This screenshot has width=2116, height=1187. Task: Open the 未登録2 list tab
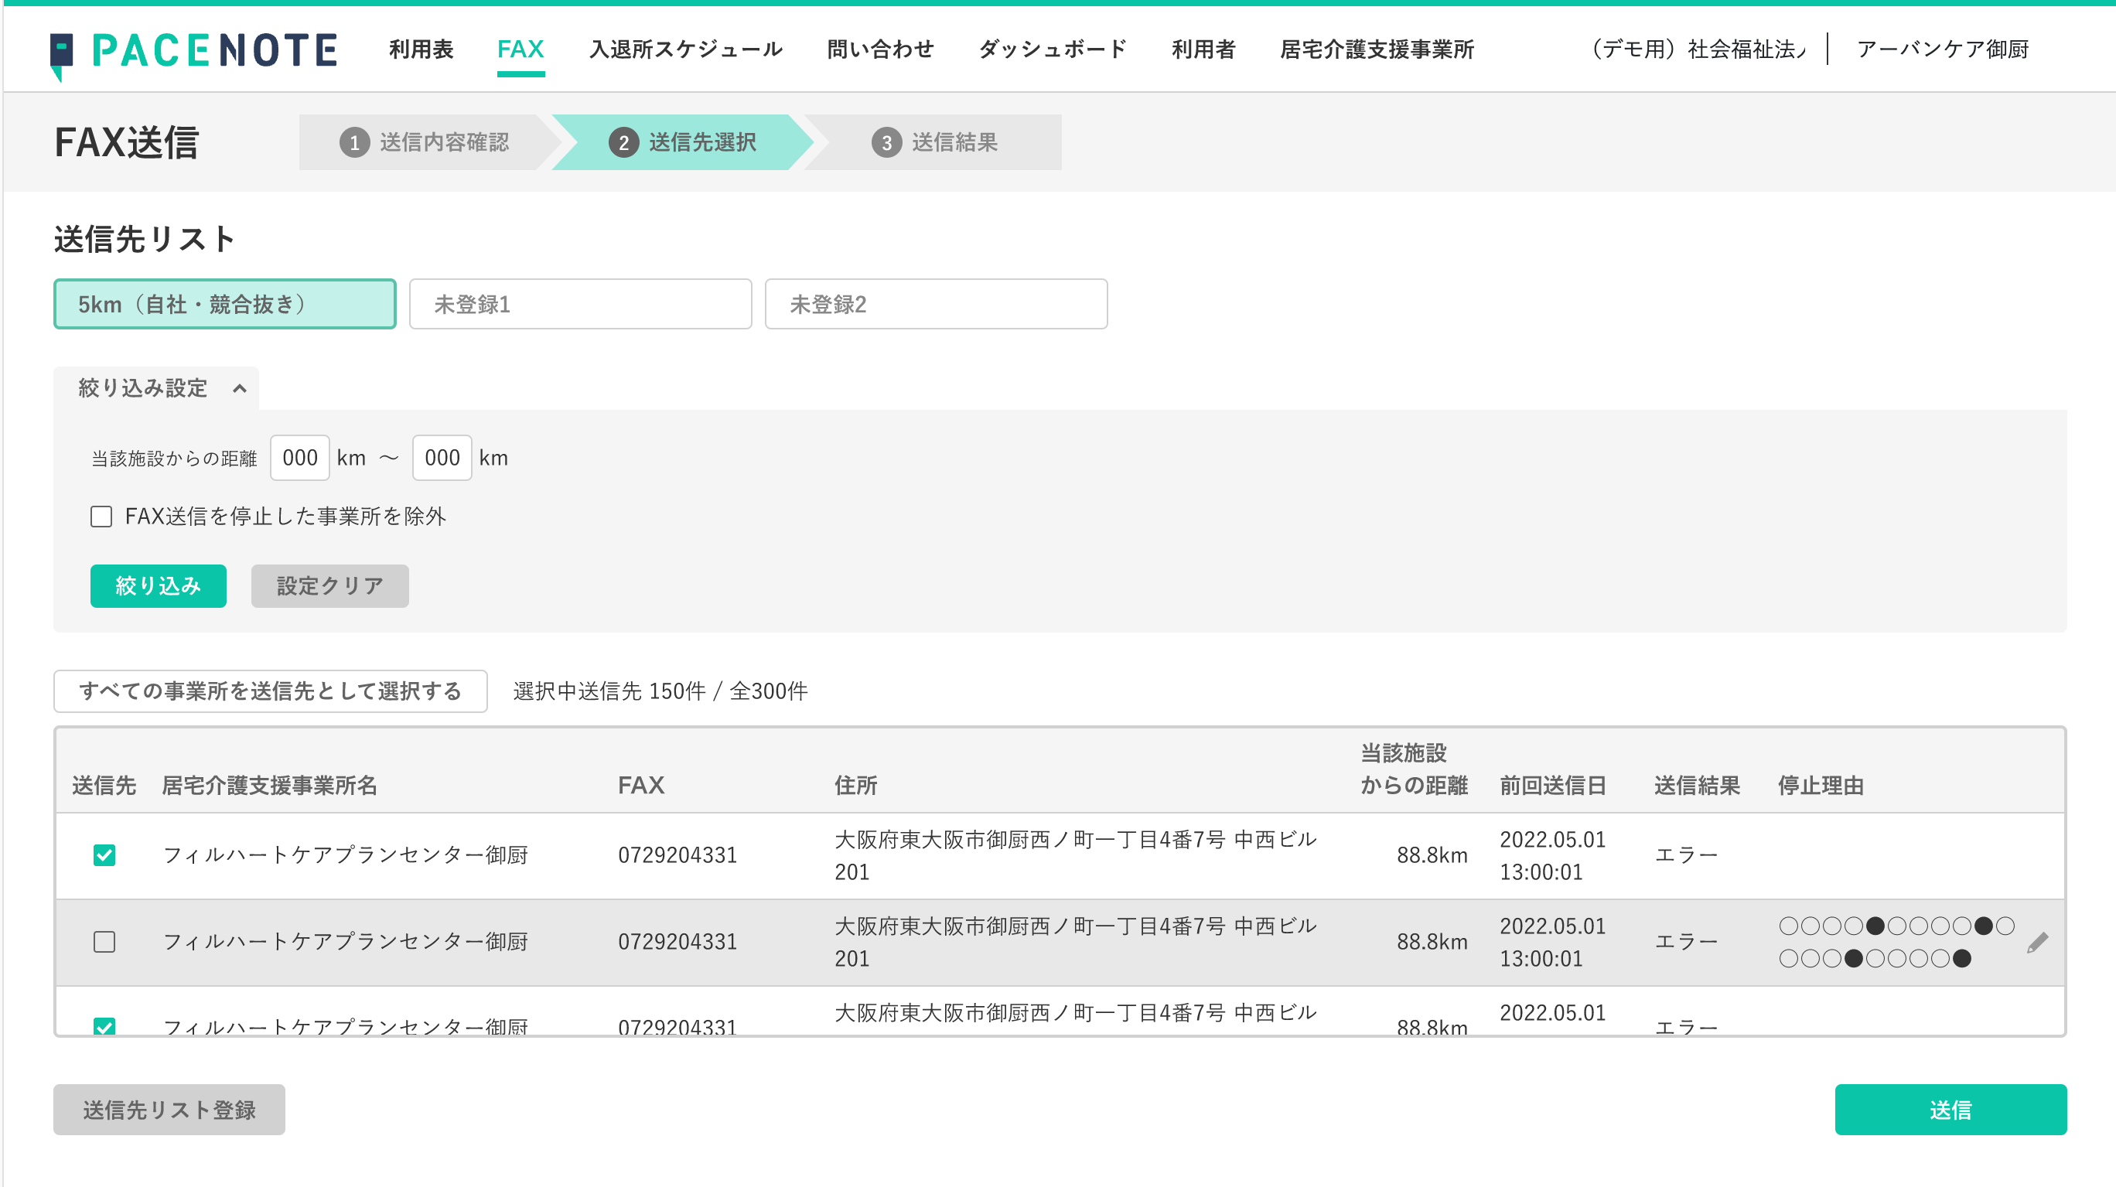tap(936, 304)
